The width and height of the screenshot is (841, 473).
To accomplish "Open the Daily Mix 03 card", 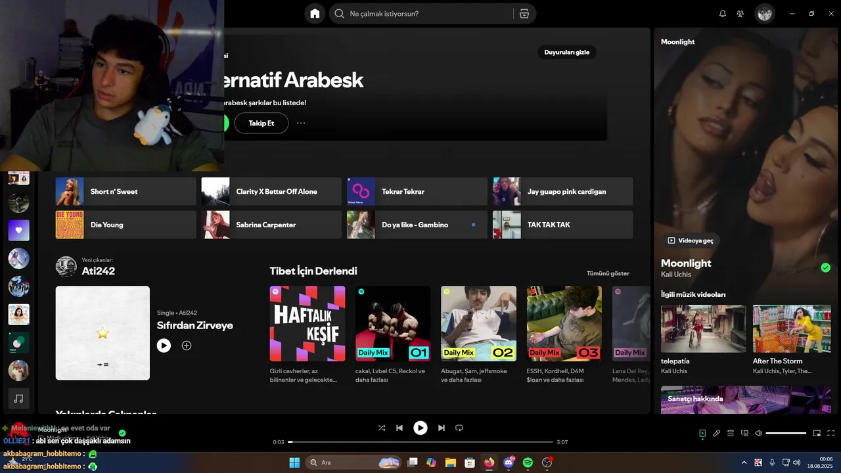I will [x=564, y=334].
